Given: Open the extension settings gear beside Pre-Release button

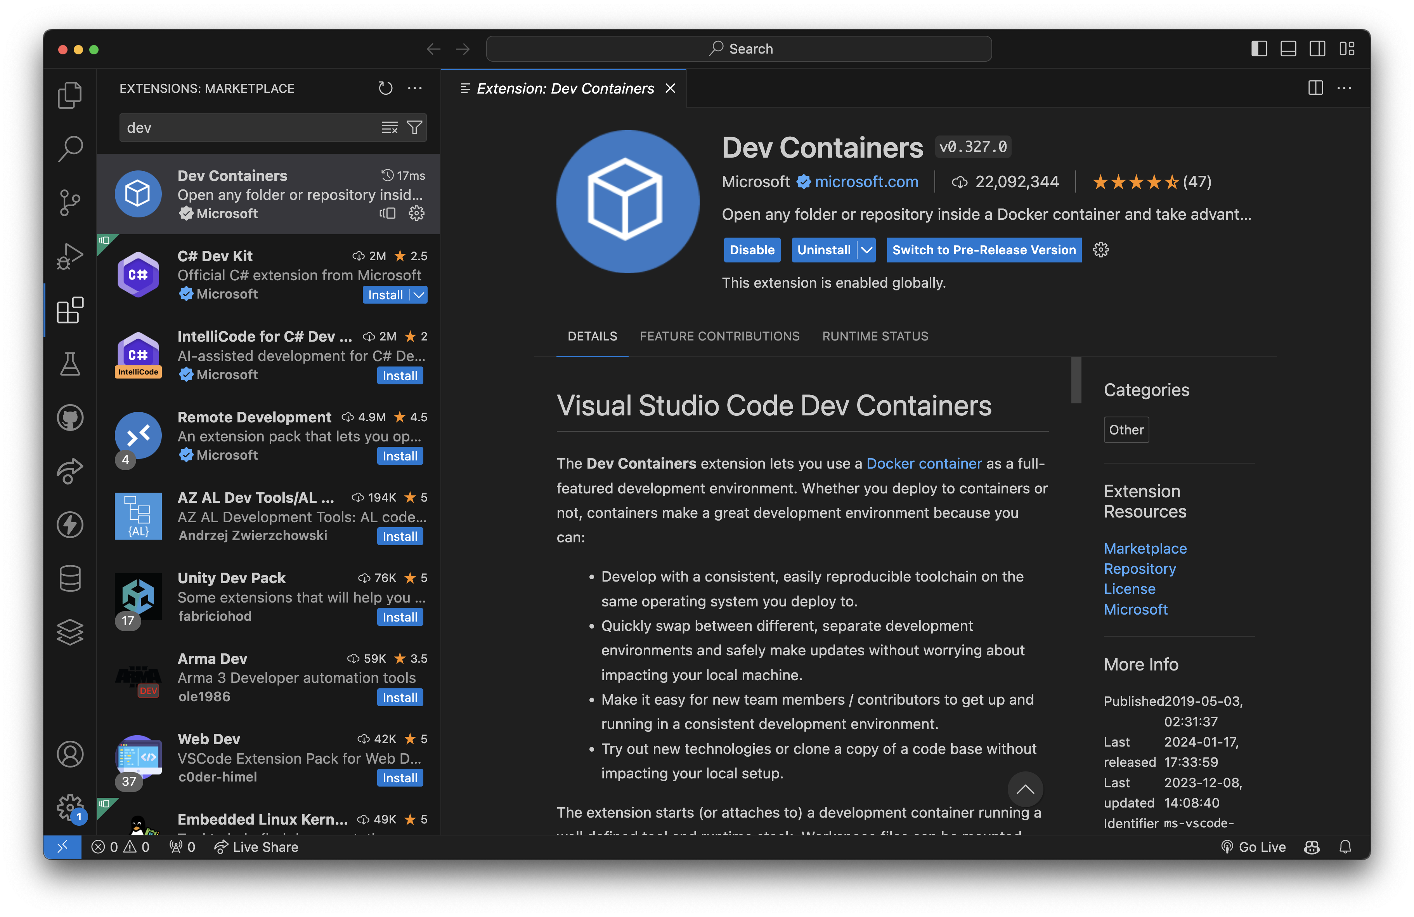Looking at the screenshot, I should pyautogui.click(x=1101, y=250).
